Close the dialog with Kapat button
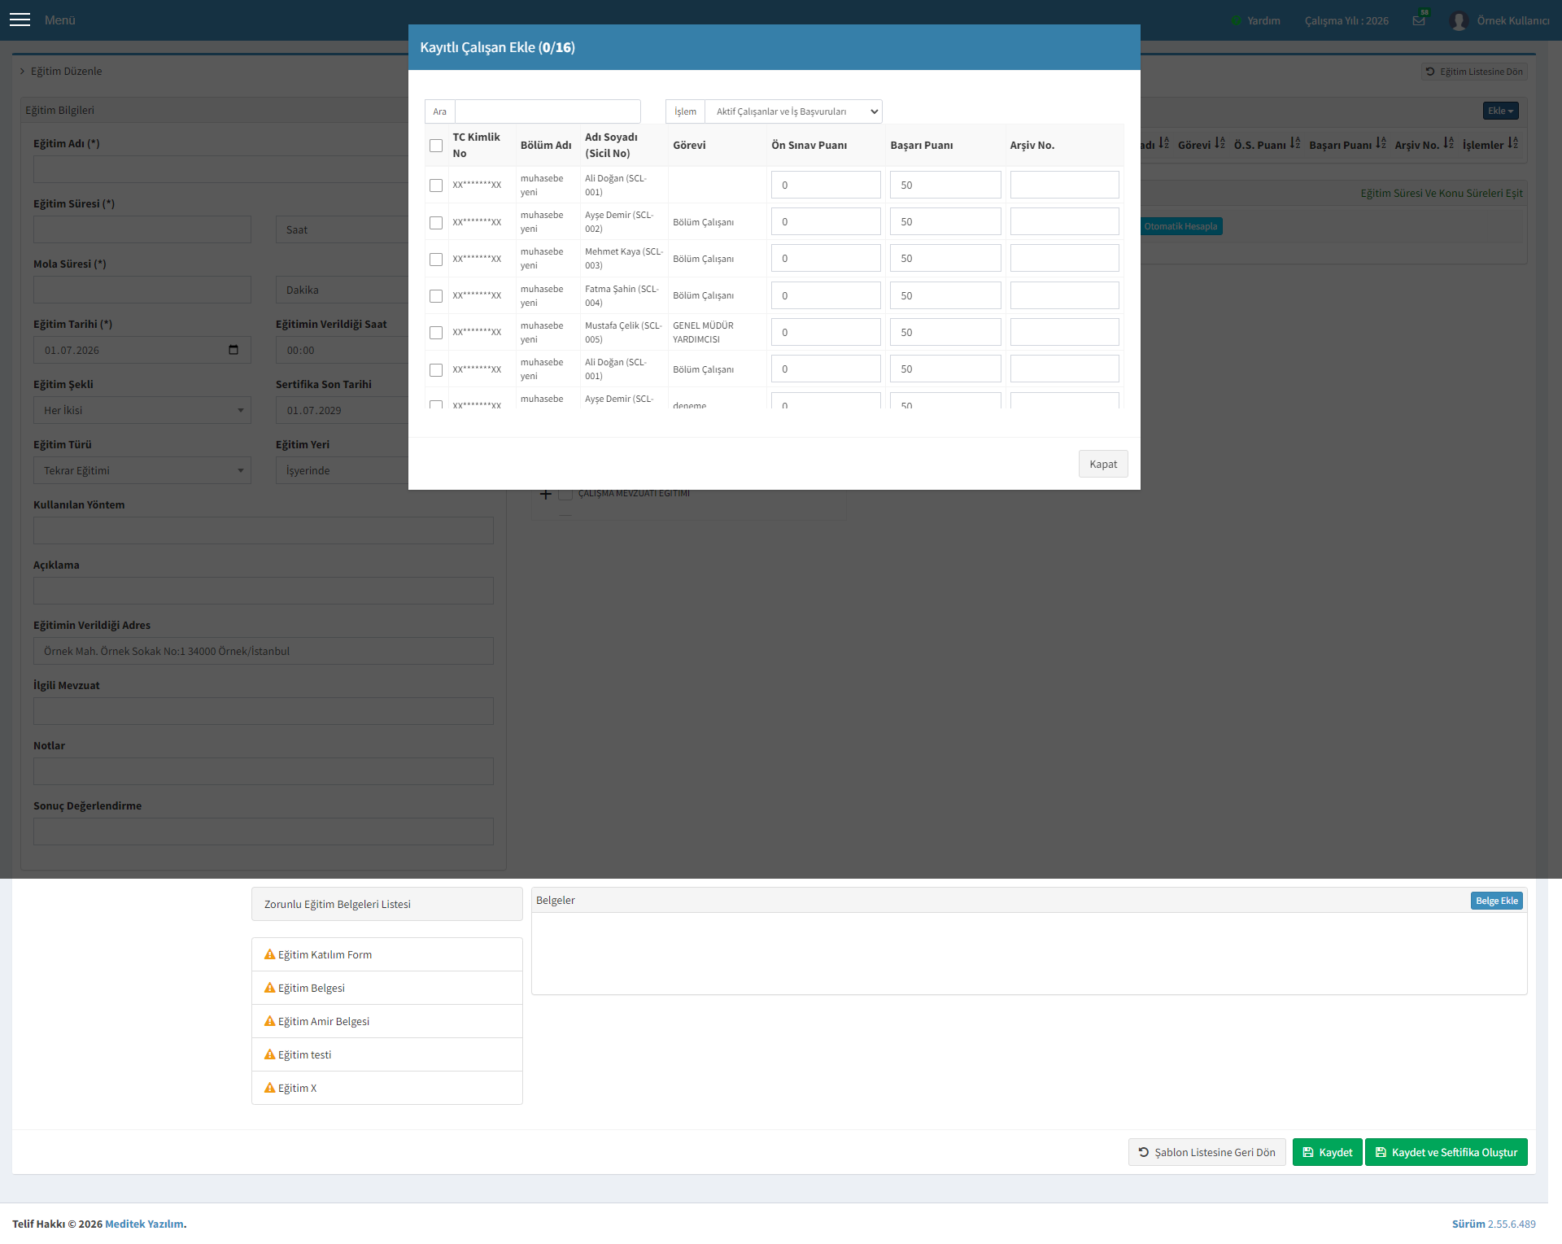This screenshot has height=1244, width=1562. pyautogui.click(x=1103, y=464)
